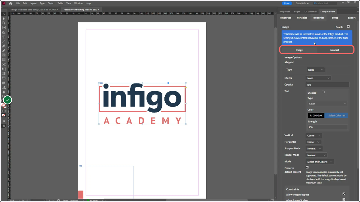The height and width of the screenshot is (202, 360).
Task: Open the Sharpen Mode dropdown
Action: click(x=314, y=149)
